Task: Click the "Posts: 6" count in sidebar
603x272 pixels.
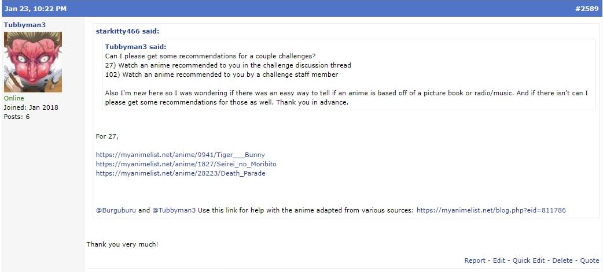Action: pos(17,117)
